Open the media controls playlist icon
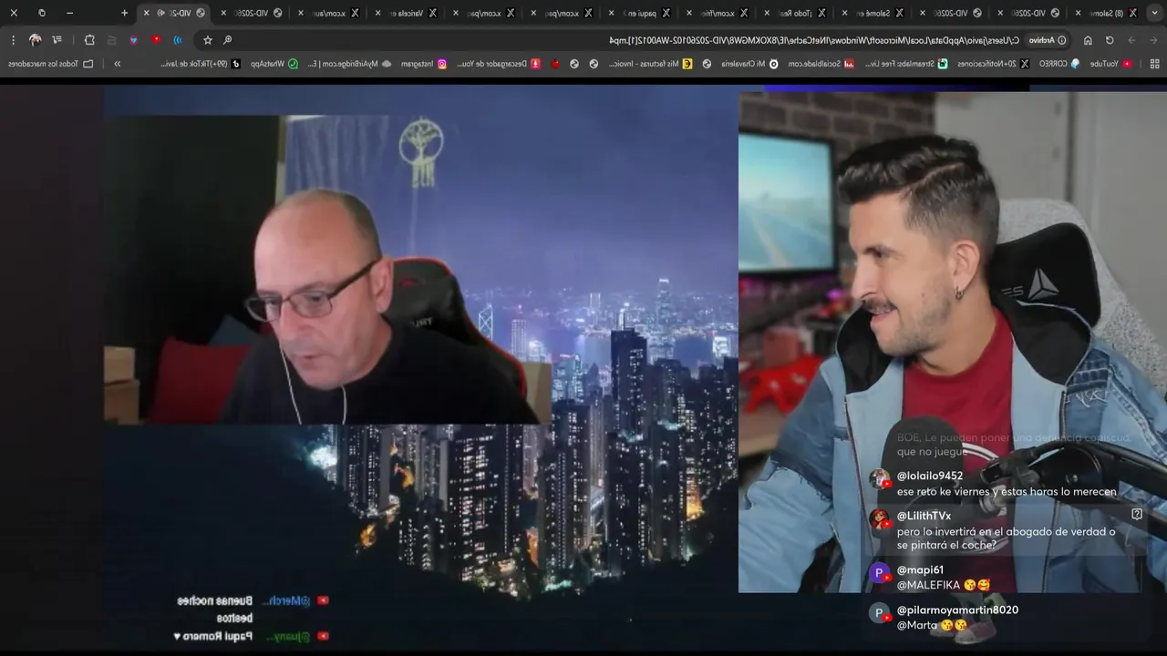Viewport: 1167px width, 656px height. pos(57,40)
